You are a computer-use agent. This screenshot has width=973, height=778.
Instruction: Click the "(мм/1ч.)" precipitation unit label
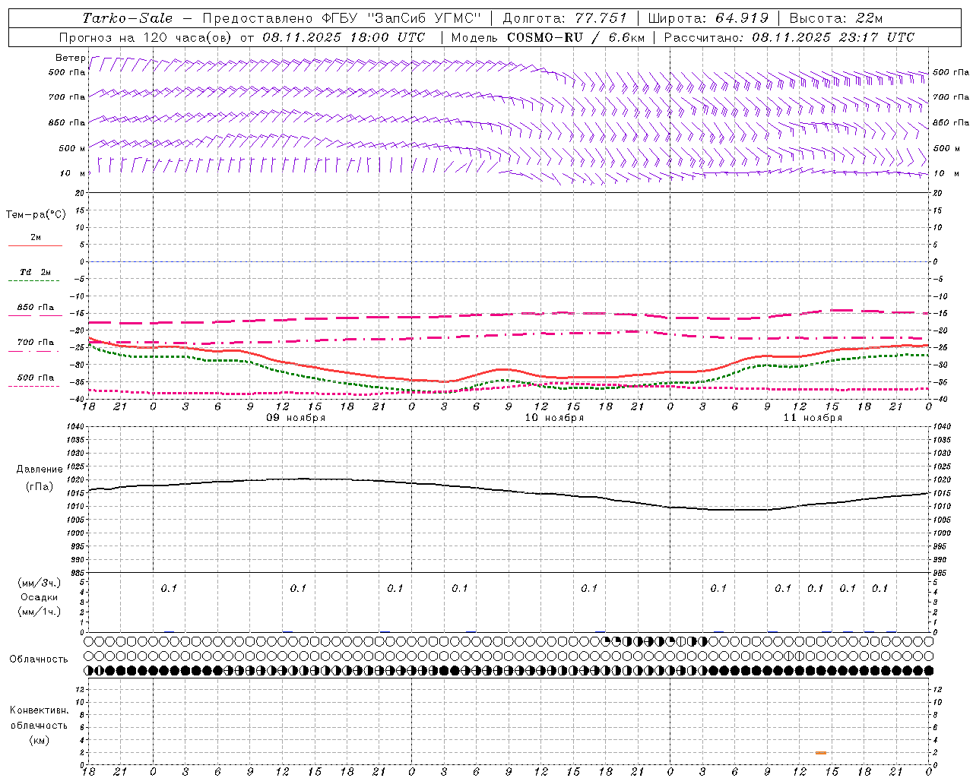click(x=40, y=612)
